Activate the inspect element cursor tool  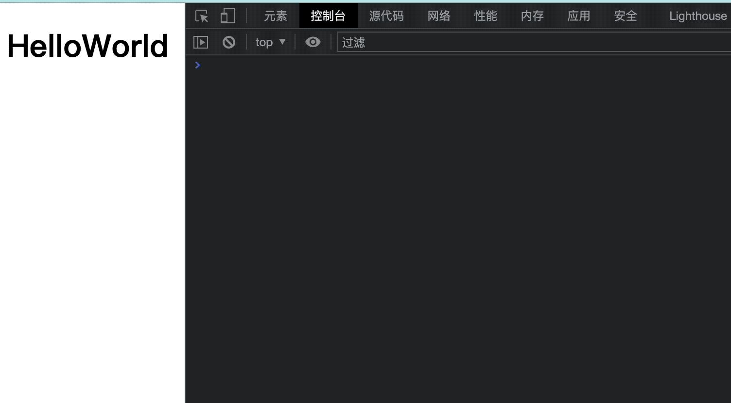201,16
